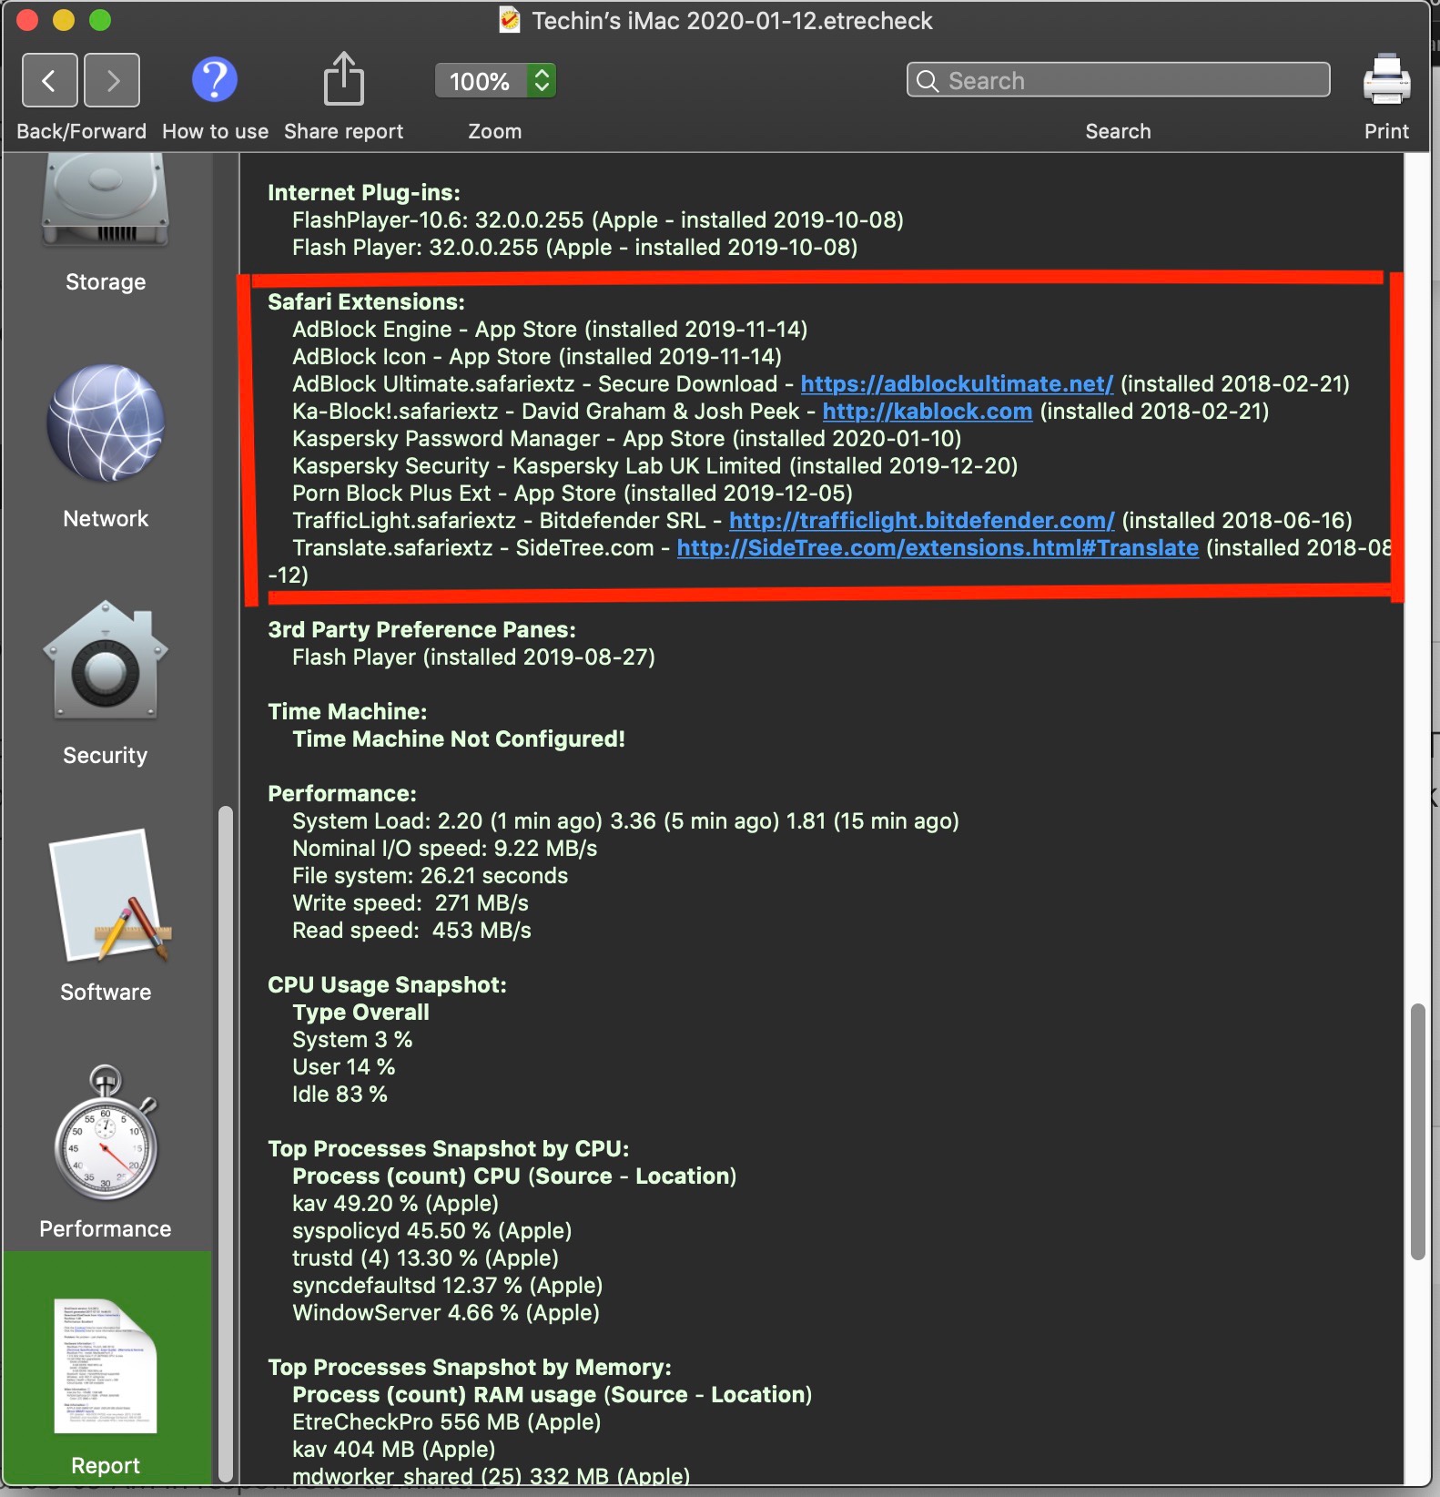
Task: Open the adblockultimate.net link
Action: click(x=957, y=384)
